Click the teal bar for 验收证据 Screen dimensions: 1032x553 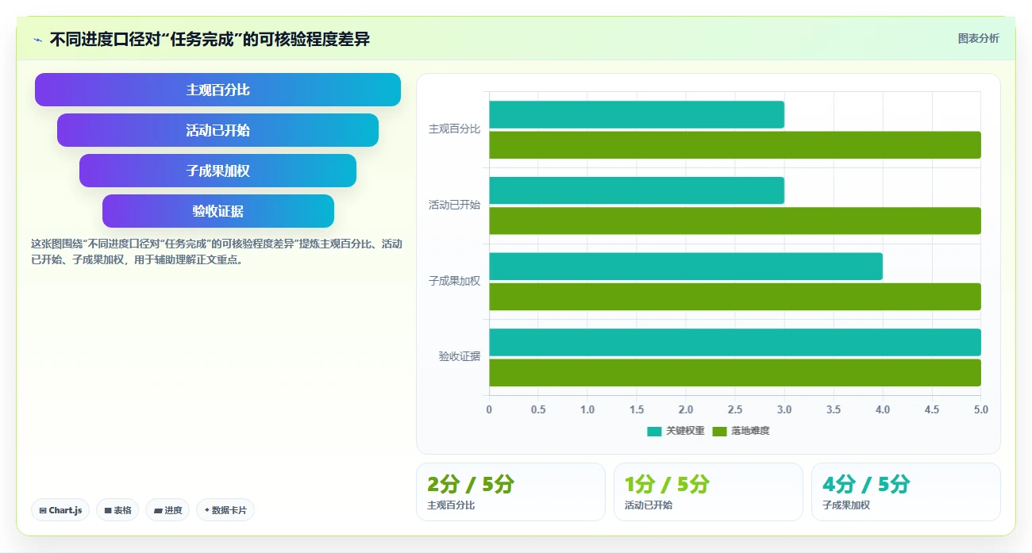735,342
